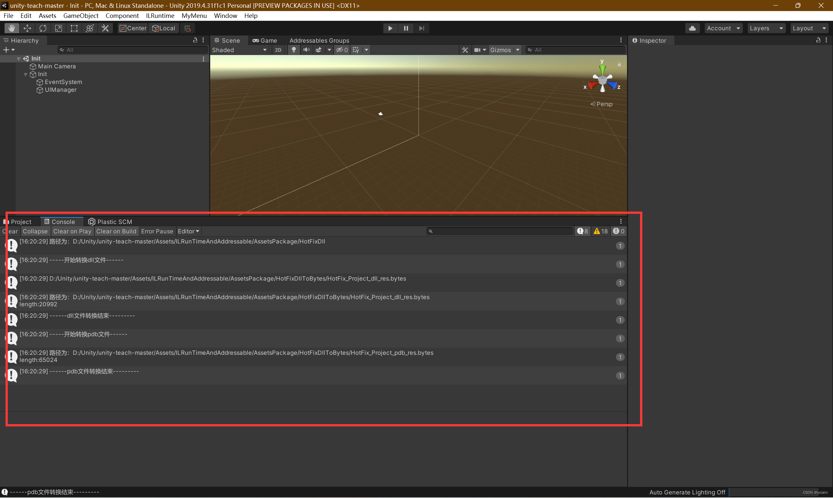833x498 pixels.
Task: Open the Layers dropdown
Action: [x=766, y=28]
